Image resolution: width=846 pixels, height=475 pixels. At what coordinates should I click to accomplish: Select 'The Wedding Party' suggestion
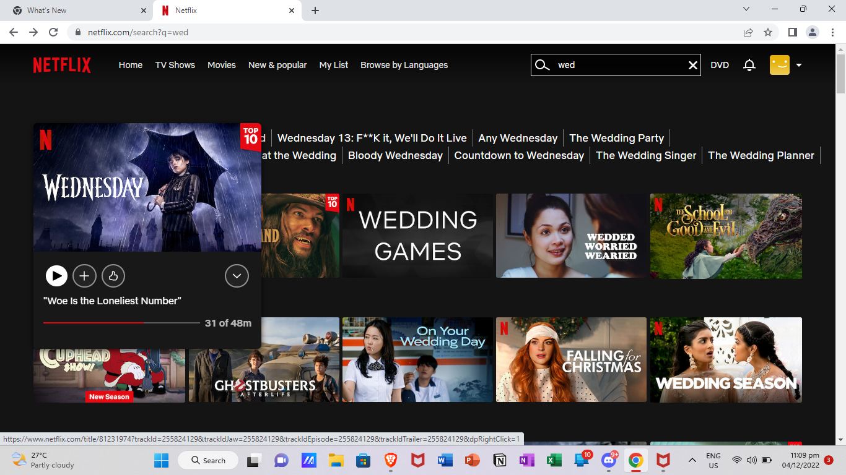[x=617, y=138]
